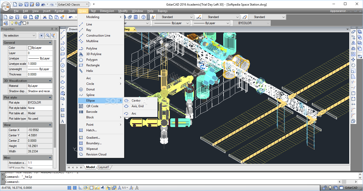Open the Appearance dropdown
Image resolution: width=363 pixels, height=191 pixels.
339,11
